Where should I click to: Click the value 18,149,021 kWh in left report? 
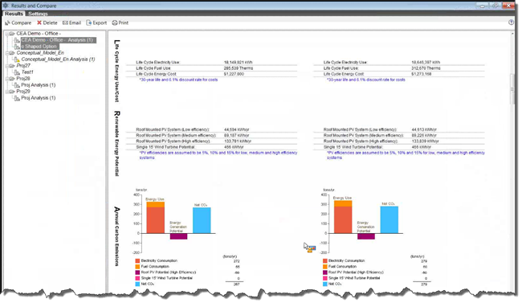(x=238, y=62)
